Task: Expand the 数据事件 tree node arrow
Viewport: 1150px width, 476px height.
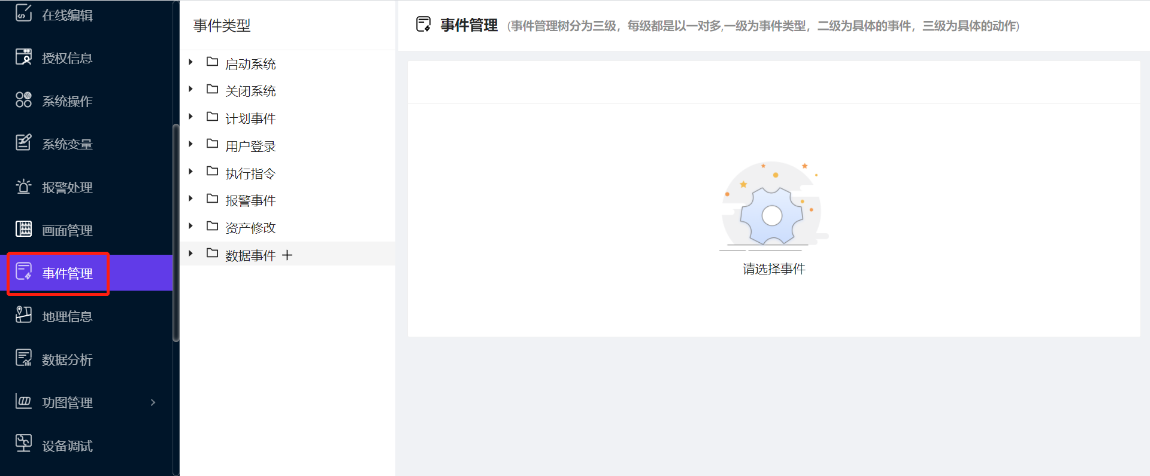Action: tap(190, 253)
